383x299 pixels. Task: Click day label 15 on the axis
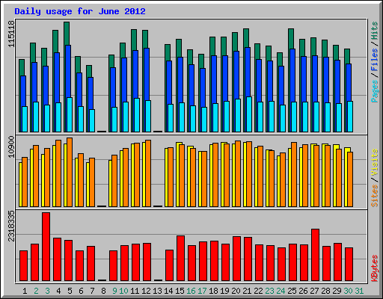180,291
